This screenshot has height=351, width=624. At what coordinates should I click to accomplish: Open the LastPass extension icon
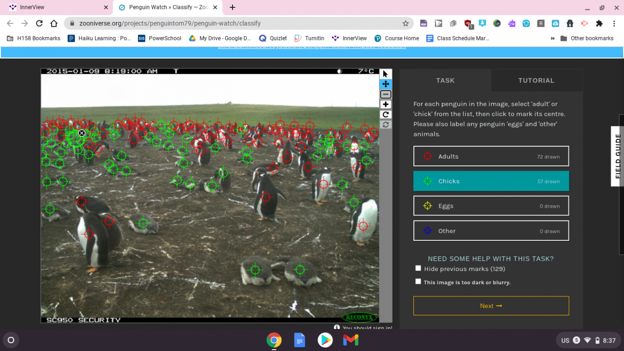coord(497,23)
